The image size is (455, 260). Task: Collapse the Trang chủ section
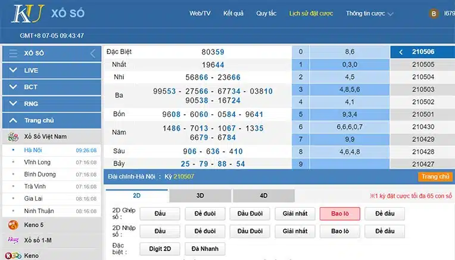pyautogui.click(x=52, y=121)
